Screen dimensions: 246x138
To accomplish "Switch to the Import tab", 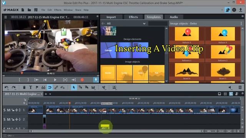I will click(111, 17).
